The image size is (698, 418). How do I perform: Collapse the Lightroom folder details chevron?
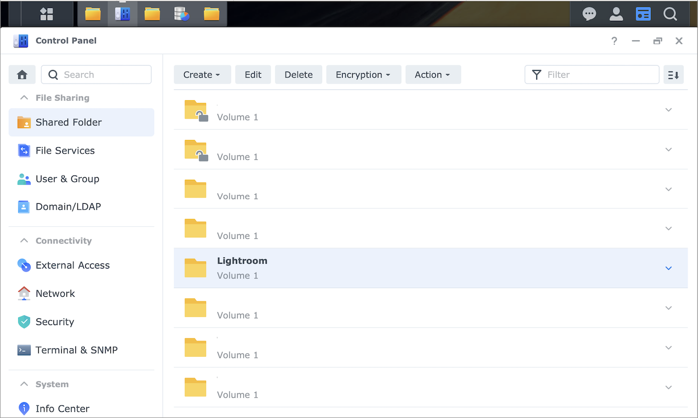pyautogui.click(x=668, y=268)
